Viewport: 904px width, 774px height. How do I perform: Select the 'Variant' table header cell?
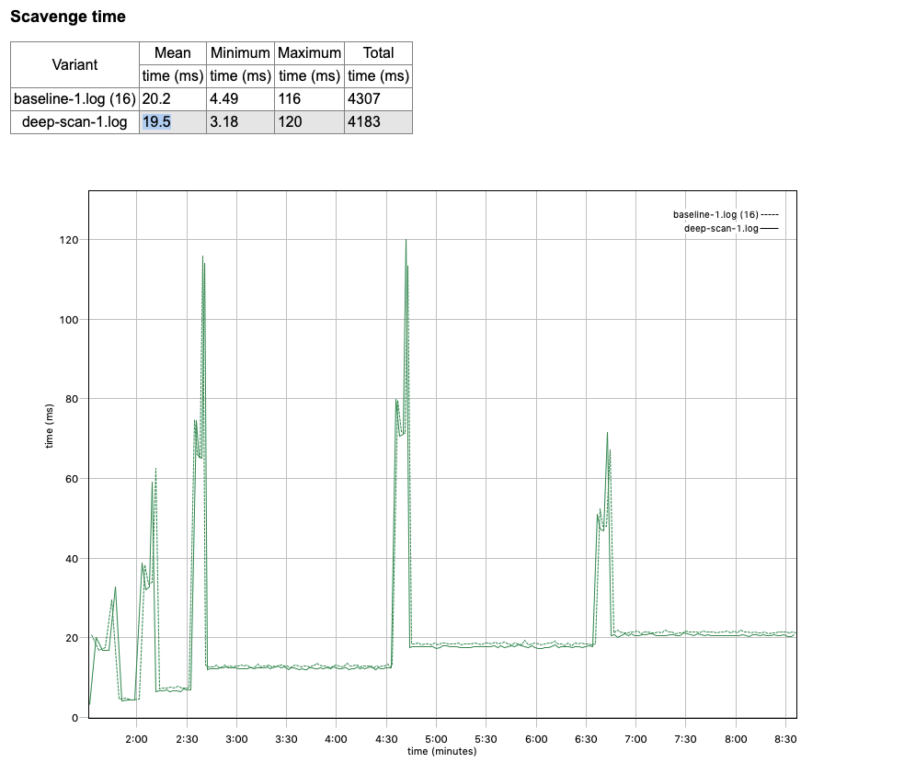click(74, 64)
